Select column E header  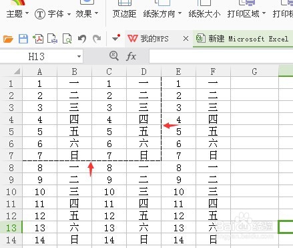(178, 72)
